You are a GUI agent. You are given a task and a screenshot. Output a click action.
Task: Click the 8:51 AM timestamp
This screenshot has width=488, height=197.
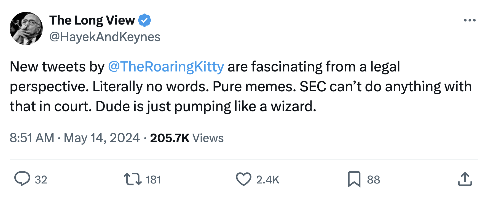click(32, 138)
